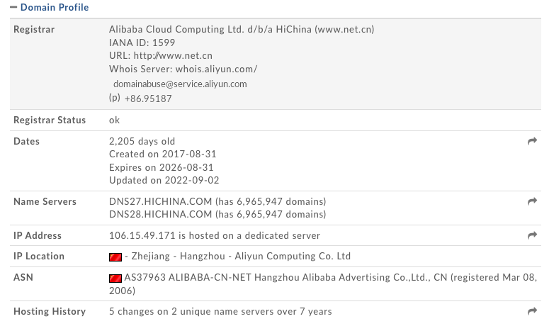The width and height of the screenshot is (549, 326).
Task: Click the Registrar row label
Action: click(x=34, y=30)
